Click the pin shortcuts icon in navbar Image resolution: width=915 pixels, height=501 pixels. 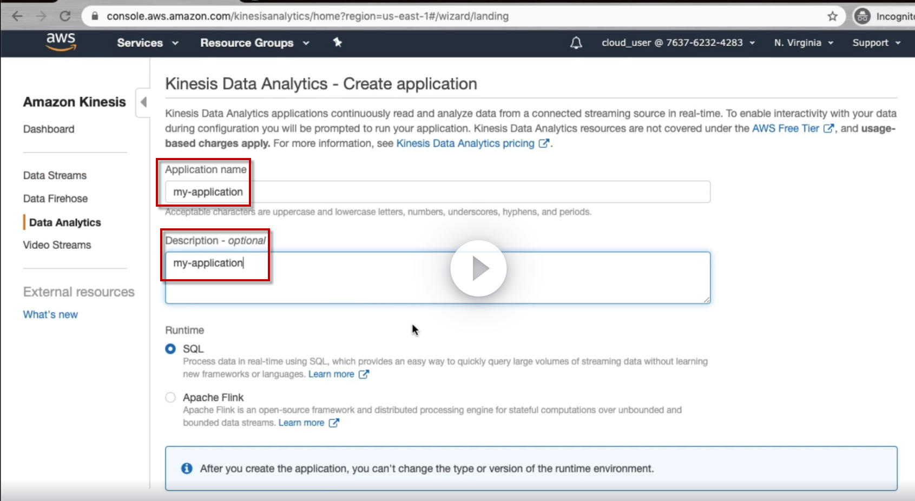[x=338, y=42]
